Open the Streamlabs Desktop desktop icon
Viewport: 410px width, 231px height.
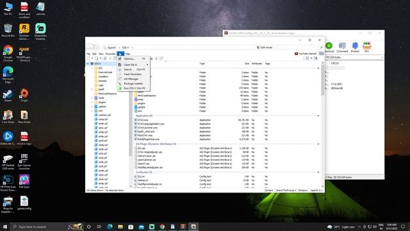[40, 31]
